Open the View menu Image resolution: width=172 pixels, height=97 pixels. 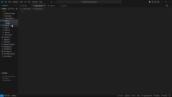pyautogui.click(x=21, y=2)
